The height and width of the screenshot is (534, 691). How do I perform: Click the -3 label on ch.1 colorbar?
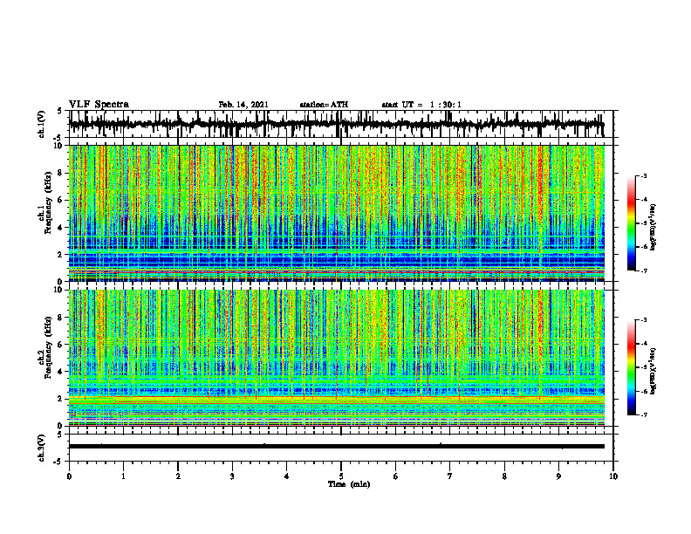(644, 176)
